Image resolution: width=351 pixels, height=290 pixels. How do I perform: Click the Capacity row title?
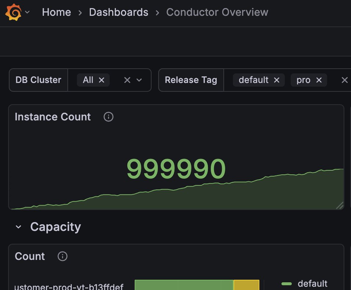(x=56, y=227)
